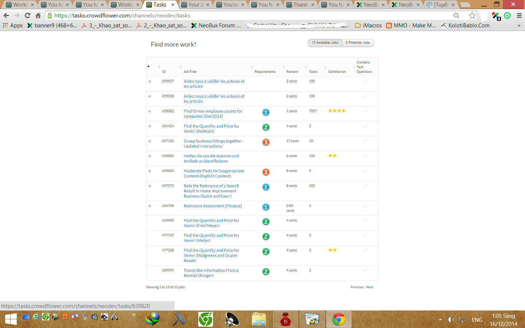Click the level 3 badge for job 657150
This screenshot has height=328, width=525.
pyautogui.click(x=266, y=142)
